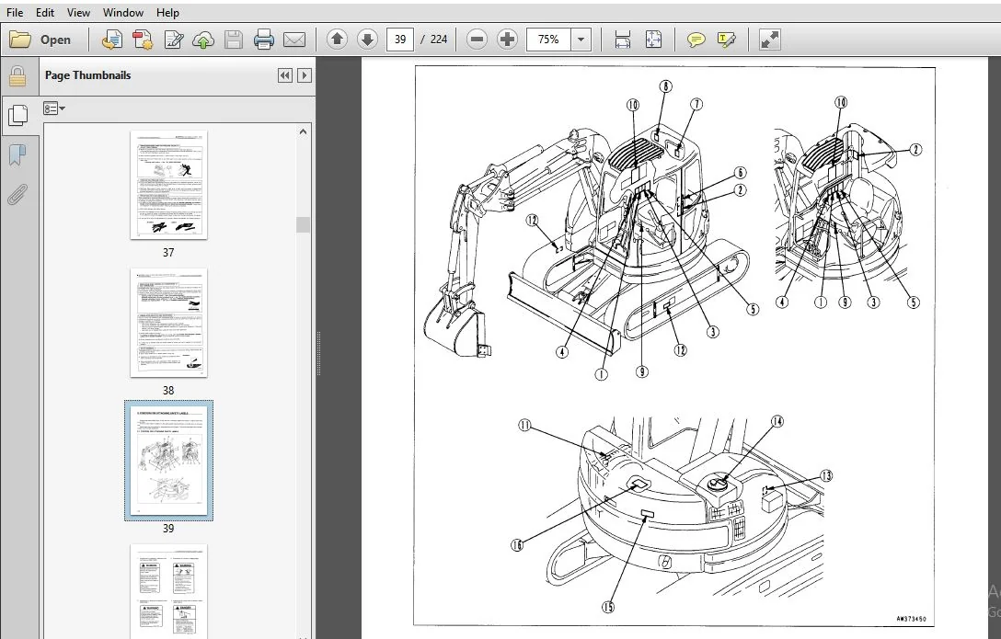This screenshot has height=639, width=1001.
Task: Select page 37 thumbnail
Action: [168, 185]
